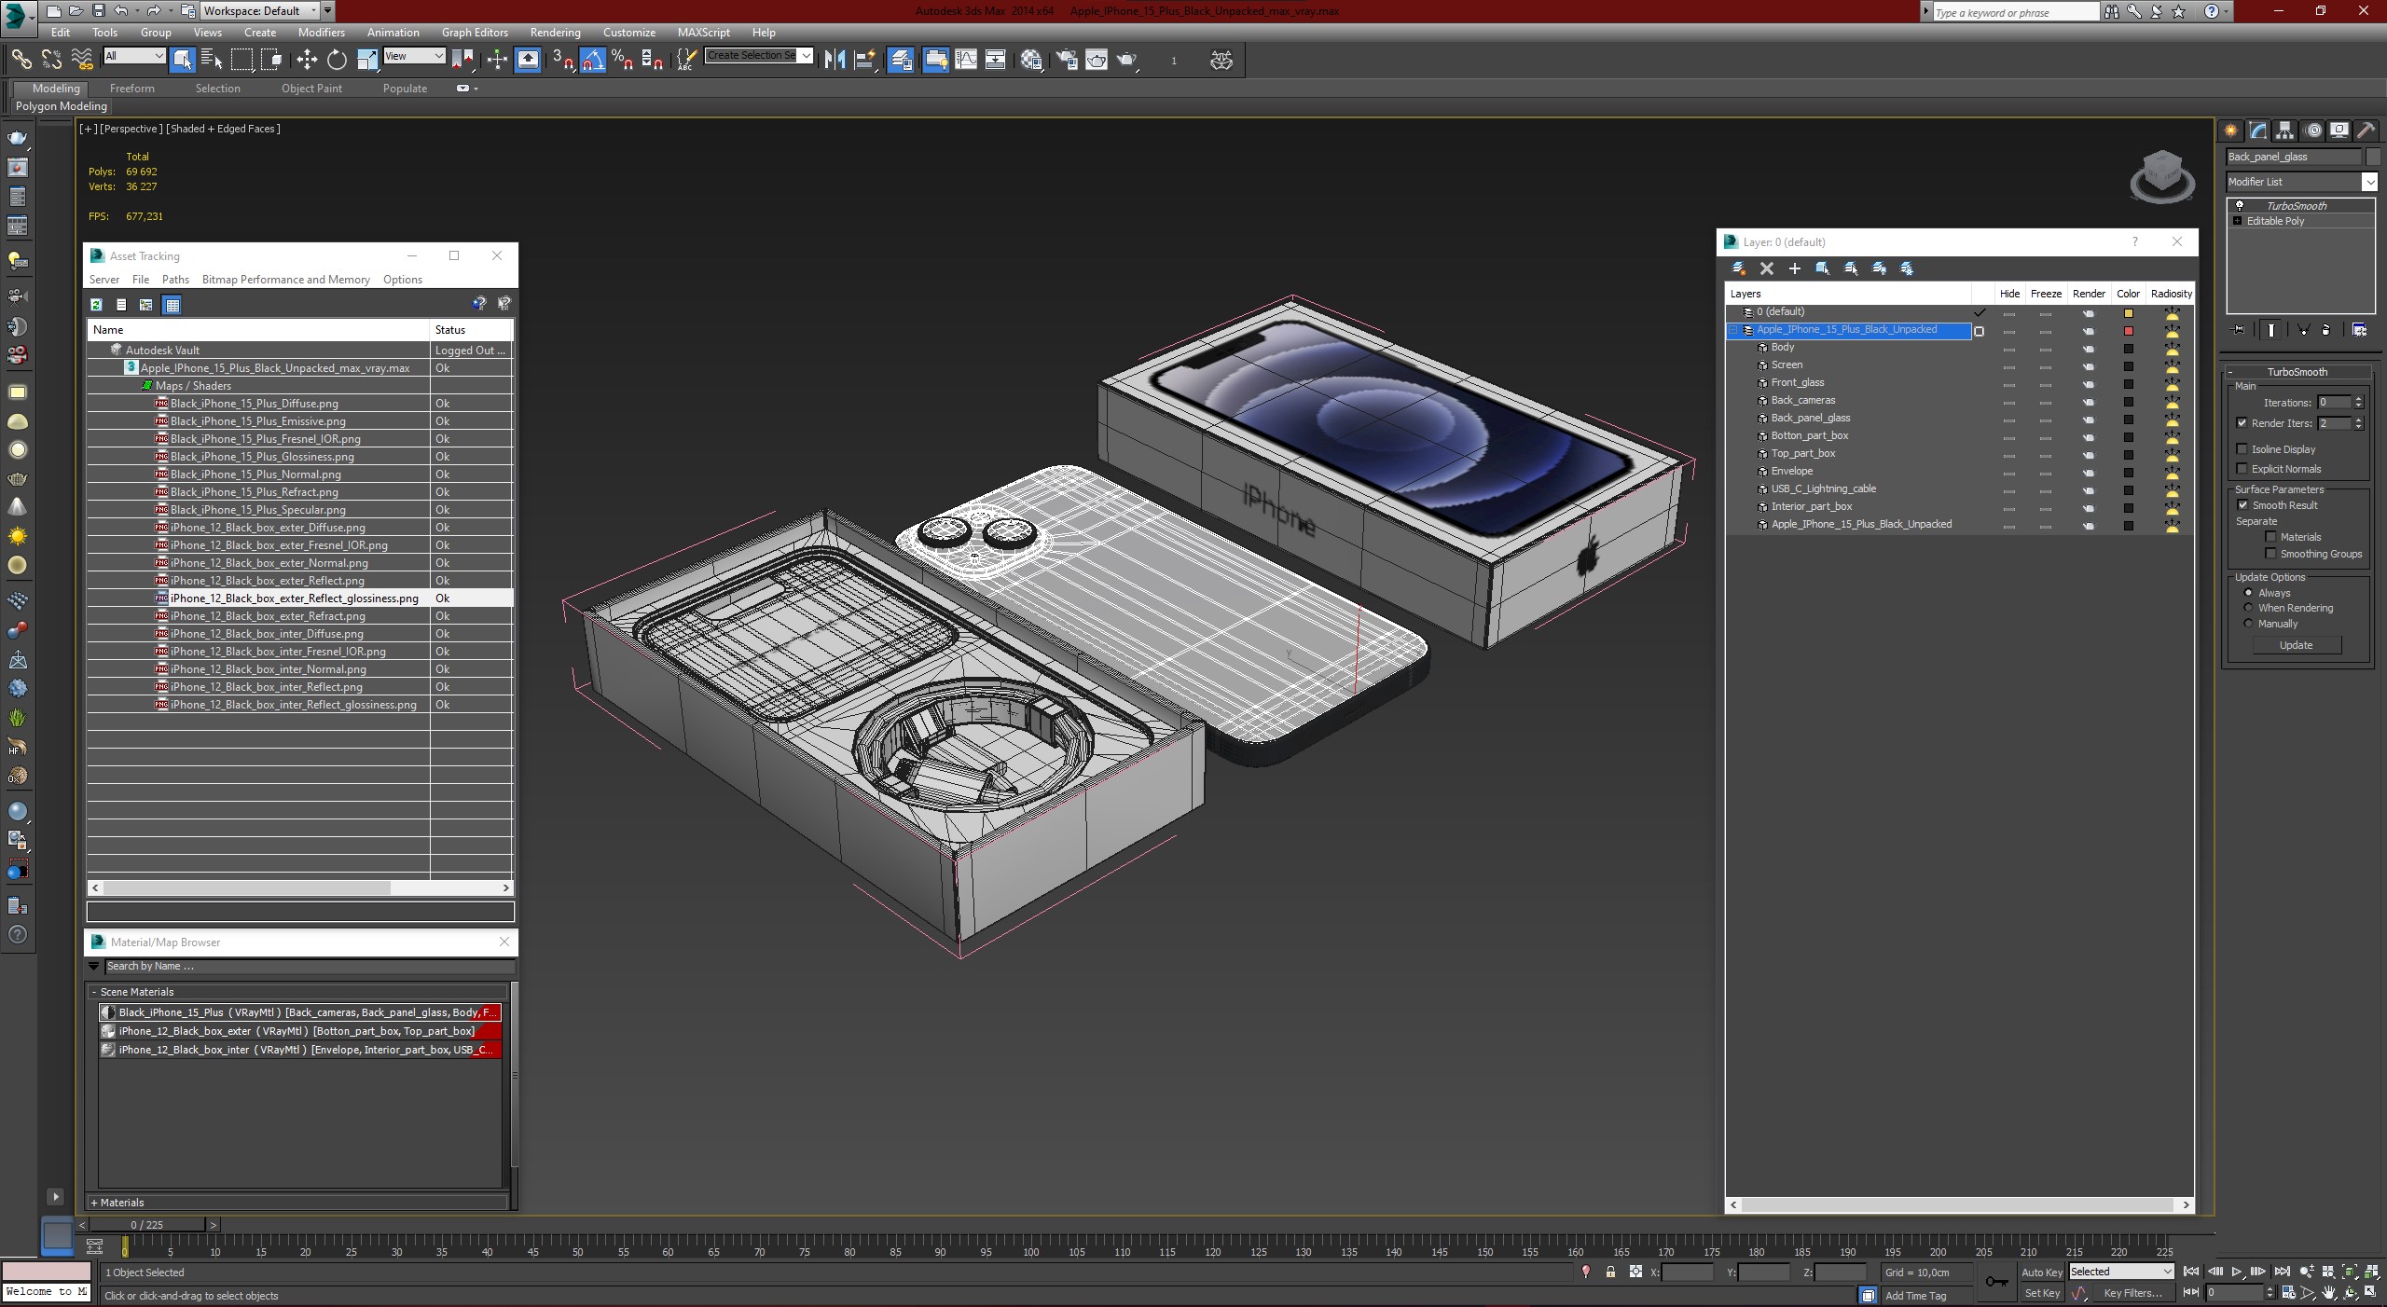The width and height of the screenshot is (2387, 1307).
Task: Refresh the Asset Tracking list
Action: 96,305
